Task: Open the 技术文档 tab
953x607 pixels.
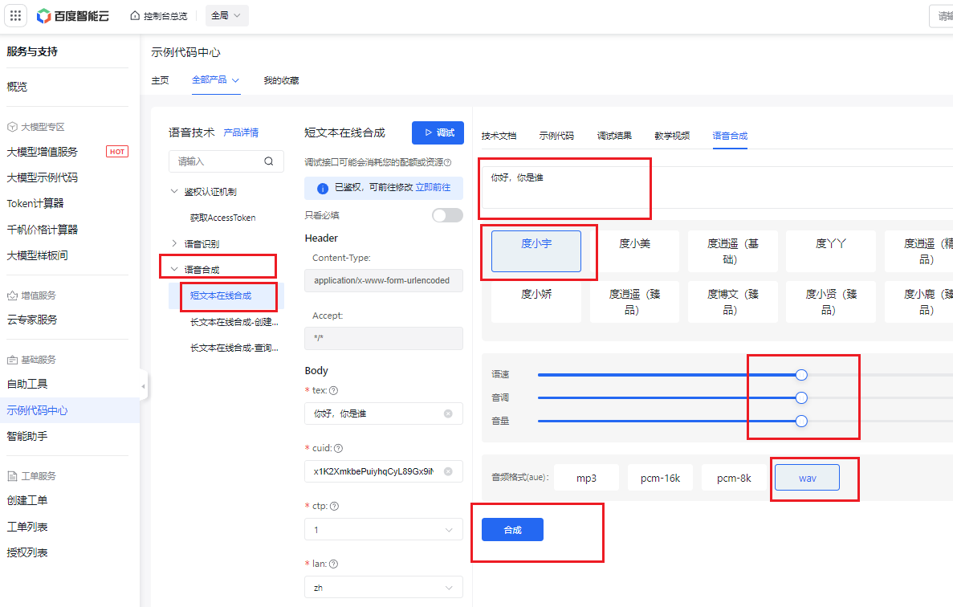Action: coord(499,136)
